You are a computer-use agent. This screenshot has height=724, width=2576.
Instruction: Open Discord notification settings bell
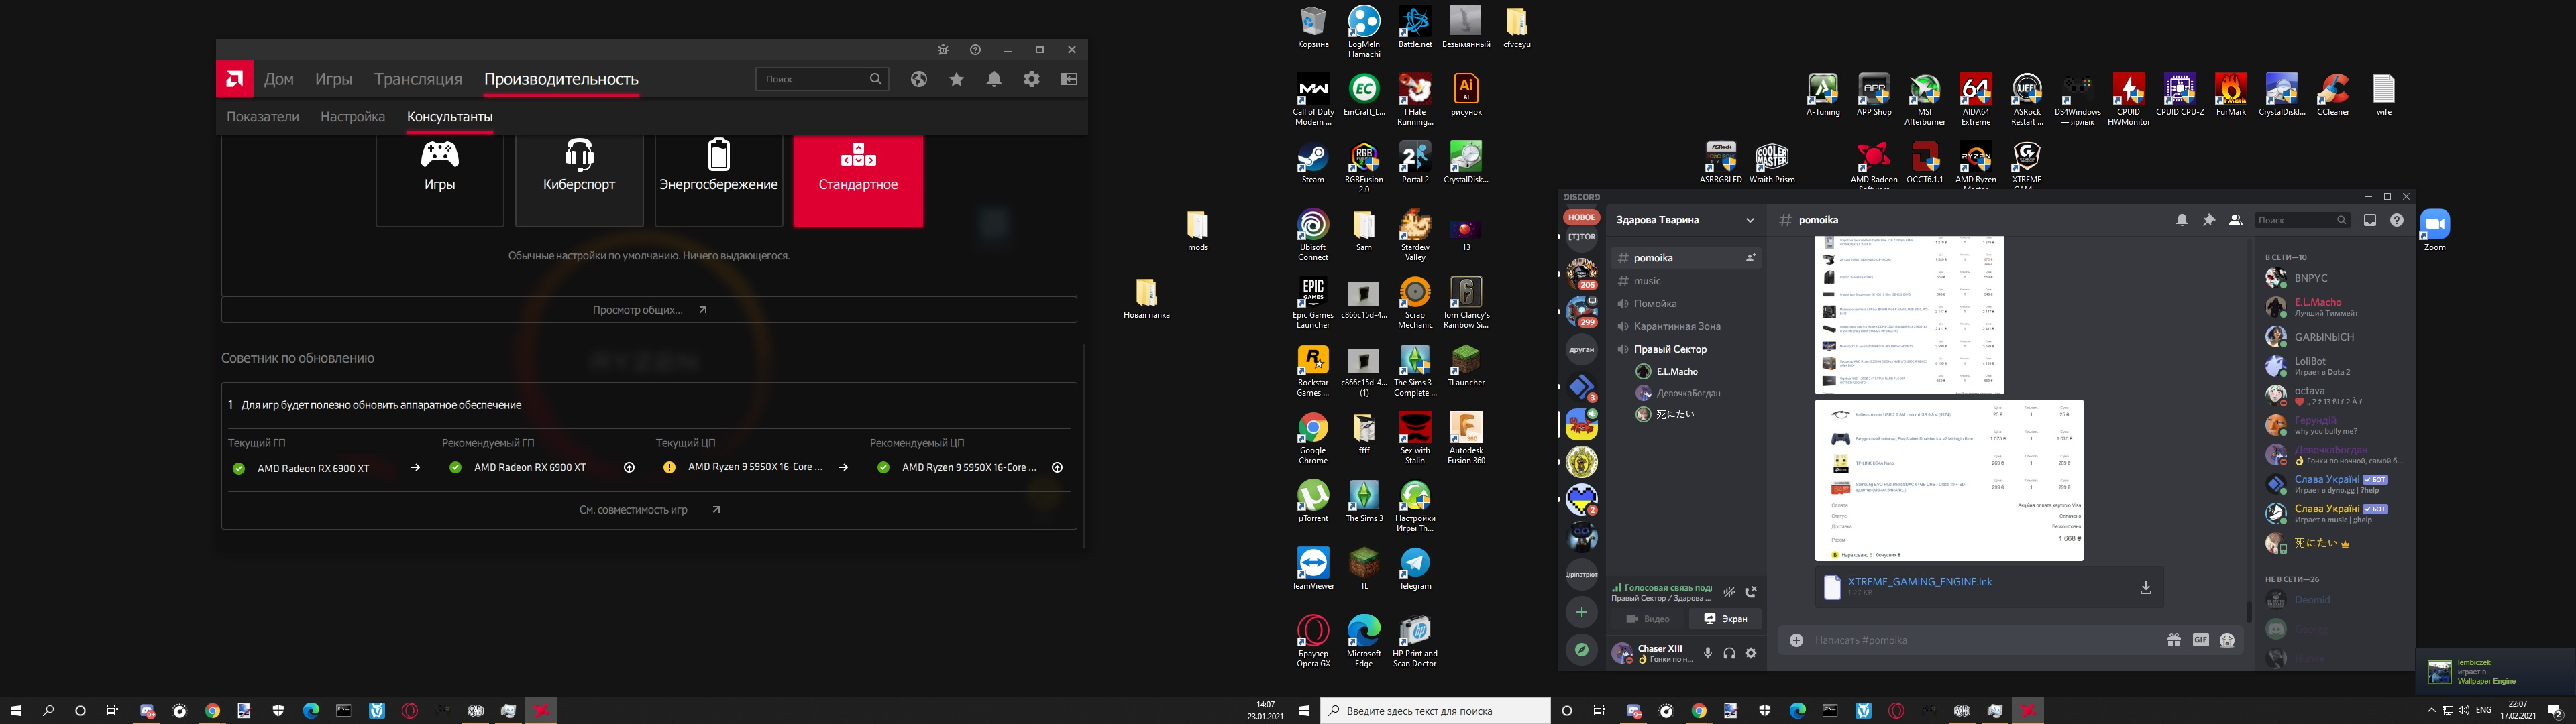[2182, 220]
